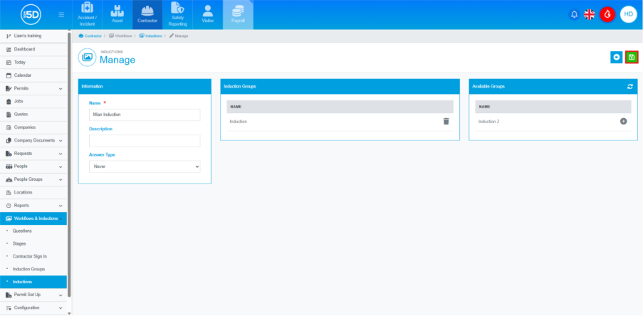
Task: Click the UK flag language icon
Action: pyautogui.click(x=590, y=14)
